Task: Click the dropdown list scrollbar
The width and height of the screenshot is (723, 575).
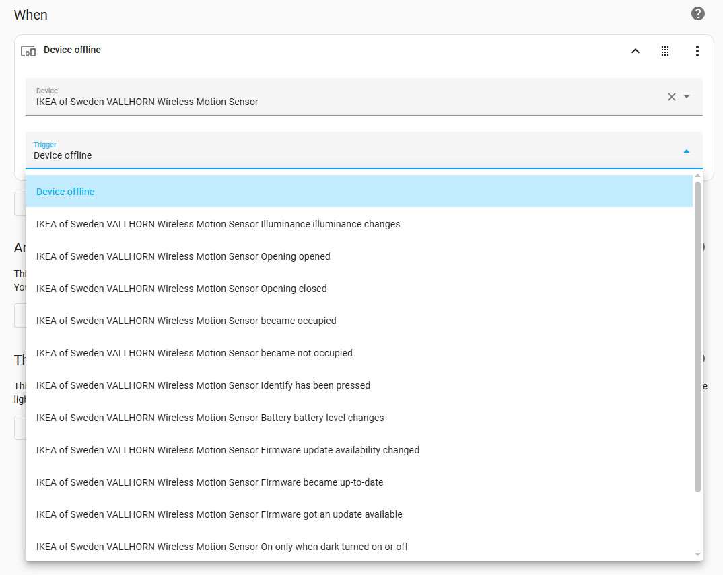Action: coord(697,336)
